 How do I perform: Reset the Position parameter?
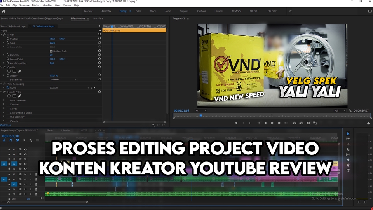[x=99, y=38]
